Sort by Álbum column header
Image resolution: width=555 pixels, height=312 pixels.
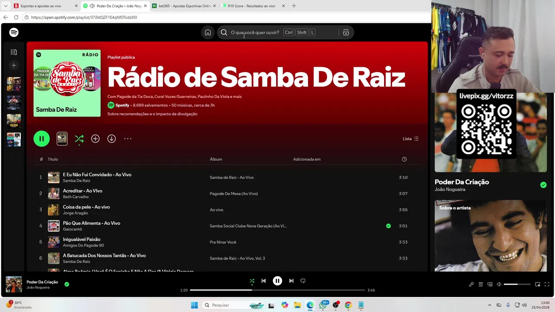click(216, 159)
